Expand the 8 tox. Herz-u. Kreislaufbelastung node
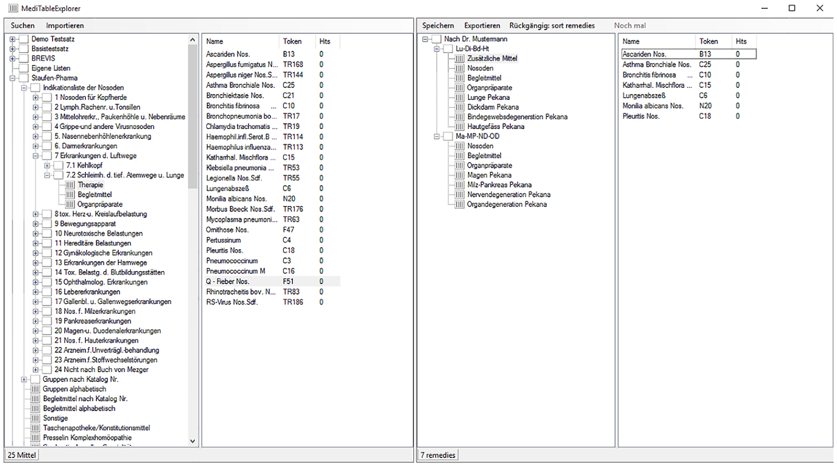This screenshot has width=837, height=464. (36, 214)
